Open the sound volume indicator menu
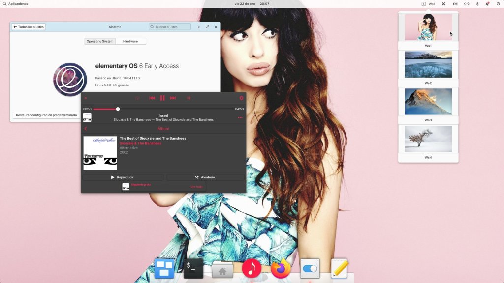Viewport: 504px width, 283px height. pos(455,4)
